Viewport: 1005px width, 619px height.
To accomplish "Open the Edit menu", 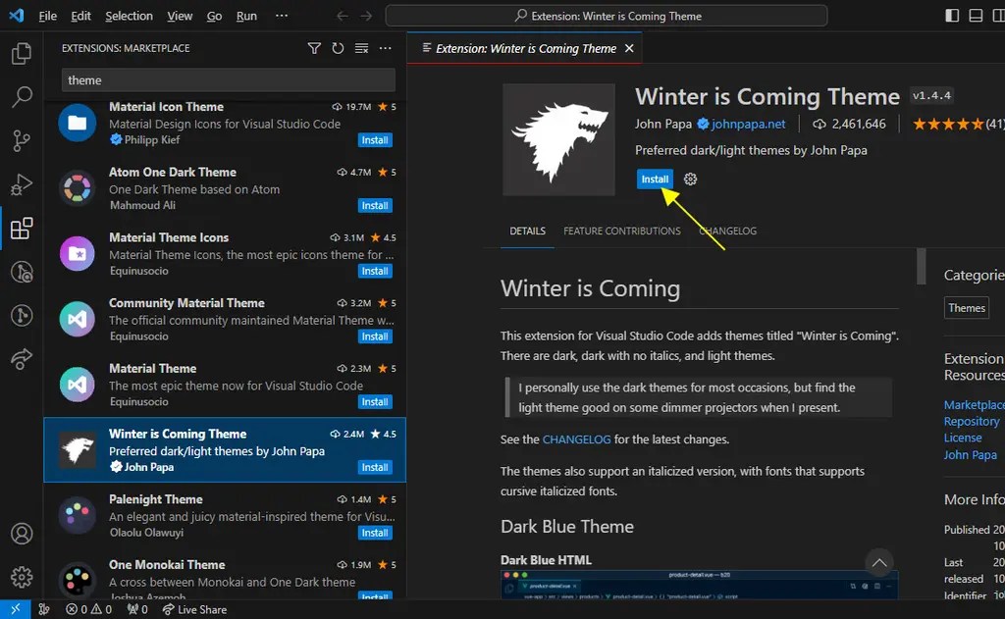I will coord(80,16).
